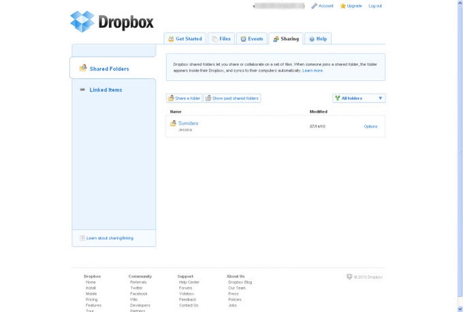
Task: Click the Shared Folders sidebar icon
Action: (x=83, y=68)
